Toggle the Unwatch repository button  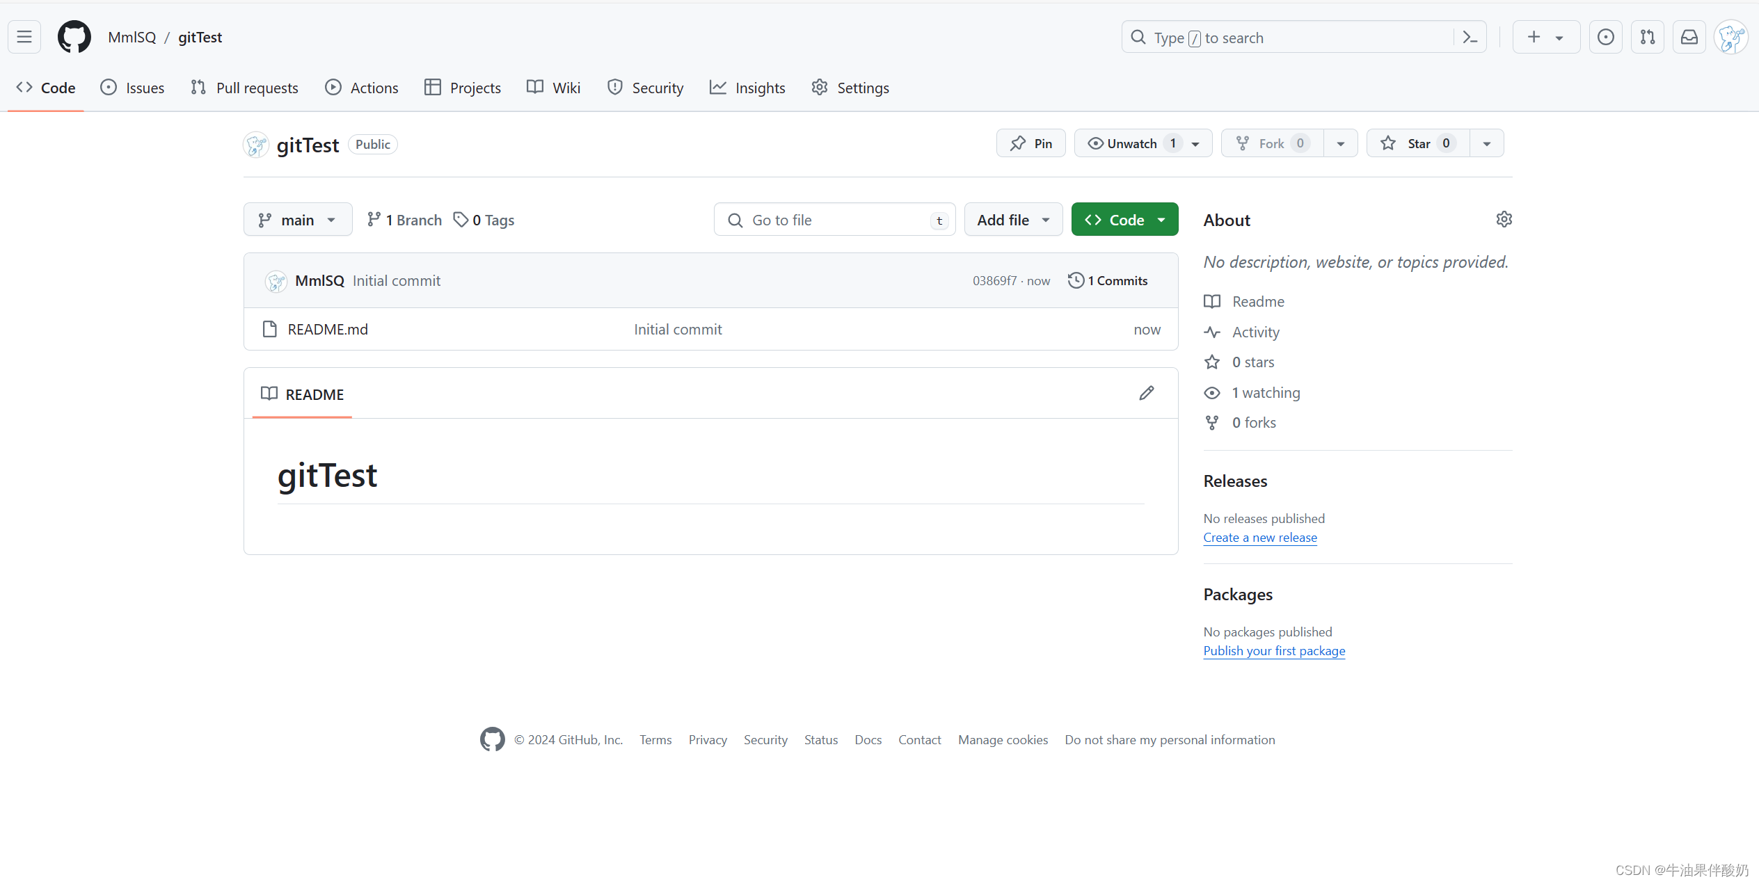point(1132,143)
